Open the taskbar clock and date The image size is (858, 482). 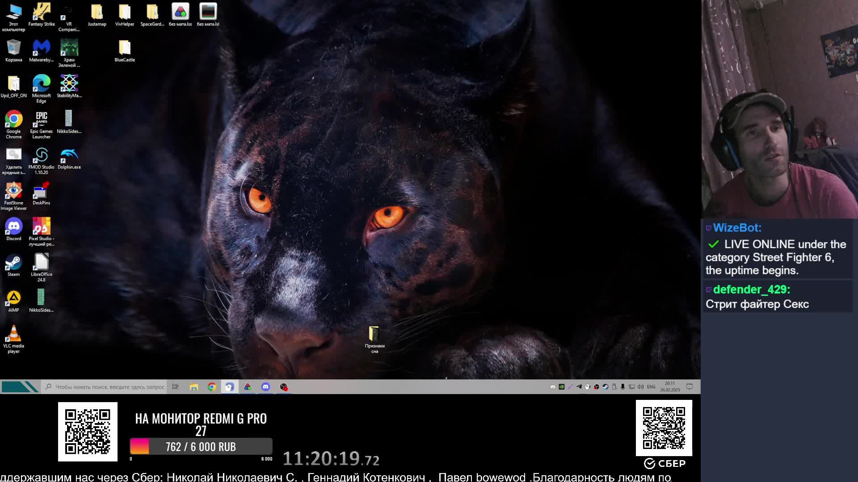click(x=670, y=387)
